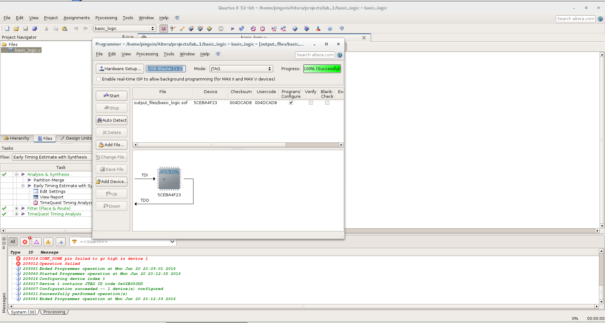Screen dimensions: 605x323
Task: Click the red stopwatch TimeQuest toolbar icon
Action: tap(262, 29)
